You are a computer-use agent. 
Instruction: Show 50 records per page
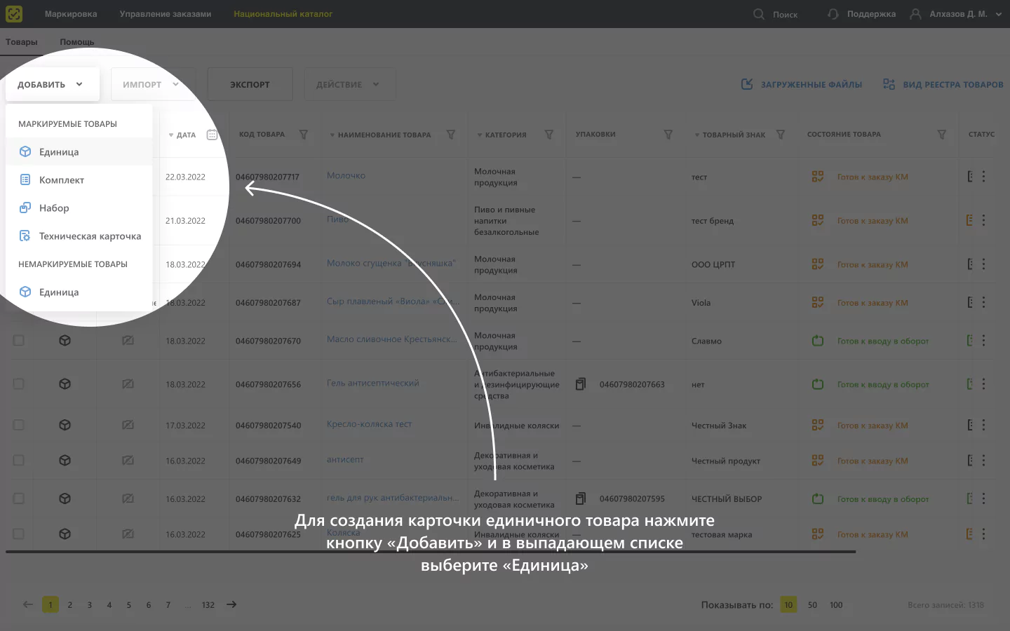coord(812,605)
